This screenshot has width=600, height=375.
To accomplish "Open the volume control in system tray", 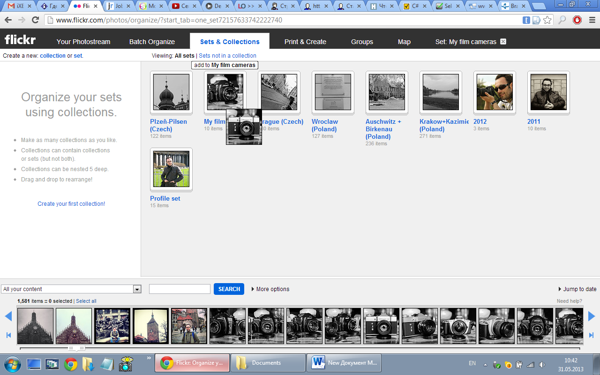I will (542, 365).
